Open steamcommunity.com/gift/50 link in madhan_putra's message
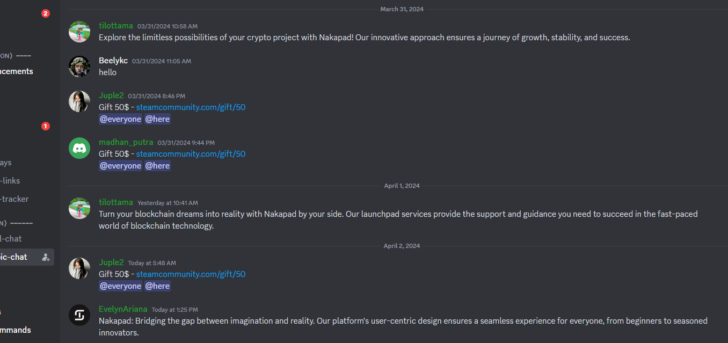 (191, 154)
